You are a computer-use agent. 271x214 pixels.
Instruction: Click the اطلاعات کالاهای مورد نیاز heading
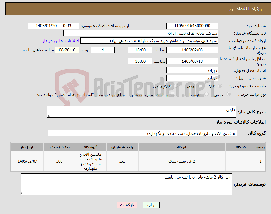click(x=241, y=122)
